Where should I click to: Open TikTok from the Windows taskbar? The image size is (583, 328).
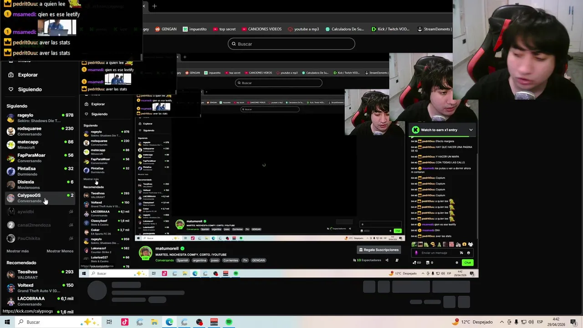tap(125, 322)
